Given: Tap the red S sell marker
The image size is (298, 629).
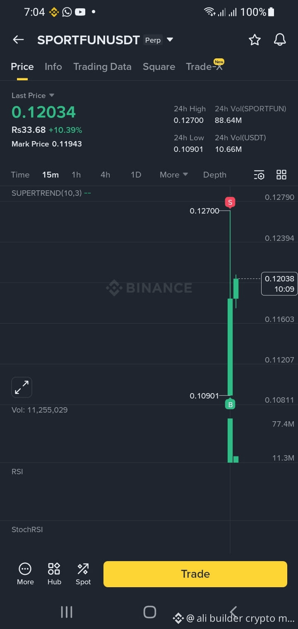Looking at the screenshot, I should (x=230, y=202).
